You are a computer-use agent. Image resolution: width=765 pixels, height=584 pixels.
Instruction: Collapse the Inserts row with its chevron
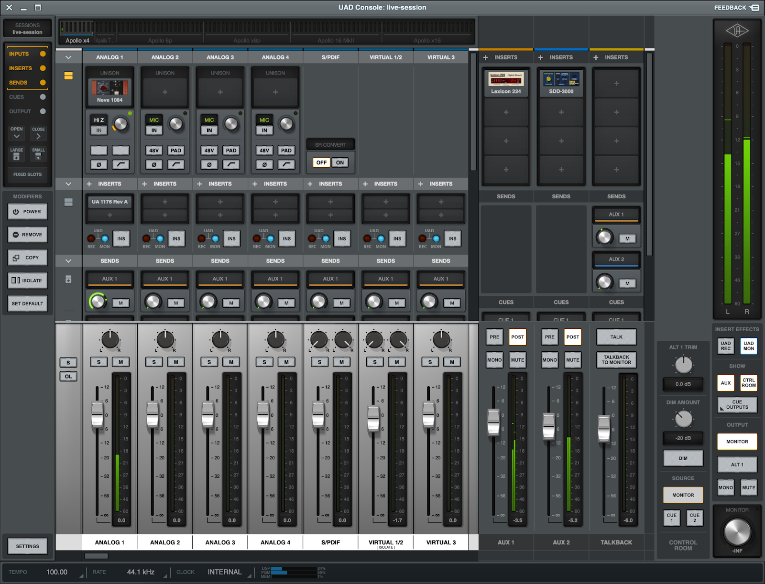click(68, 184)
